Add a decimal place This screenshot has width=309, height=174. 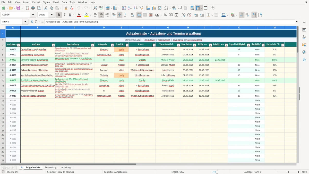184,15
